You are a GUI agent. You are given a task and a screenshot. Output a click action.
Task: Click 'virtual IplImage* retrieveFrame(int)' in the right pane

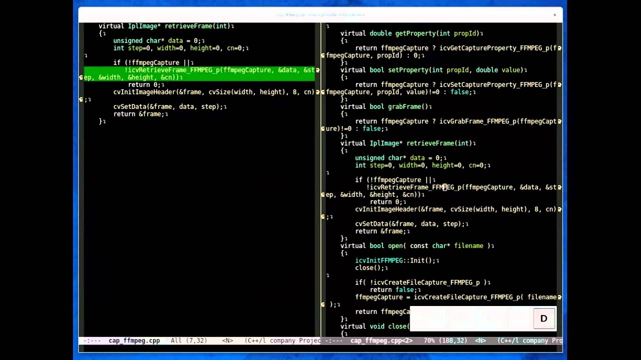pyautogui.click(x=406, y=143)
